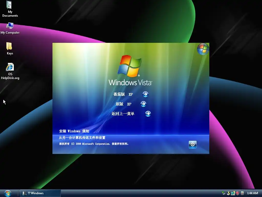This screenshot has height=197, width=262.
Task: Click the copyright Microsoft Corporation text
Action: (x=94, y=144)
